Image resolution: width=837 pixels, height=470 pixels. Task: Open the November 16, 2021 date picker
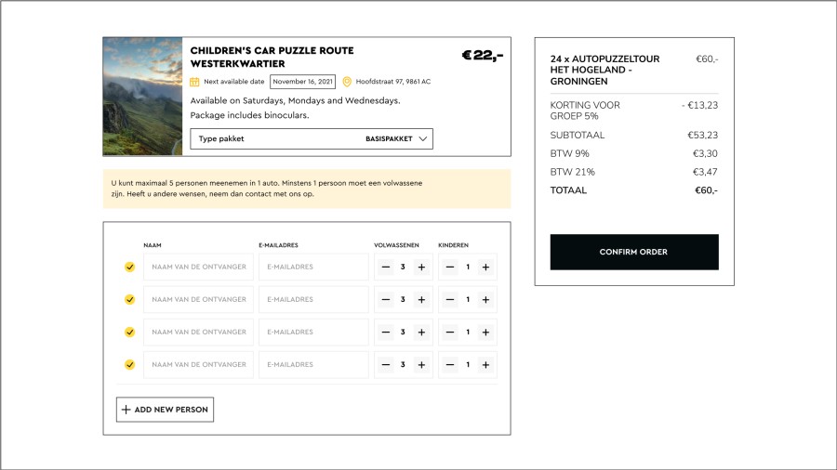(302, 82)
